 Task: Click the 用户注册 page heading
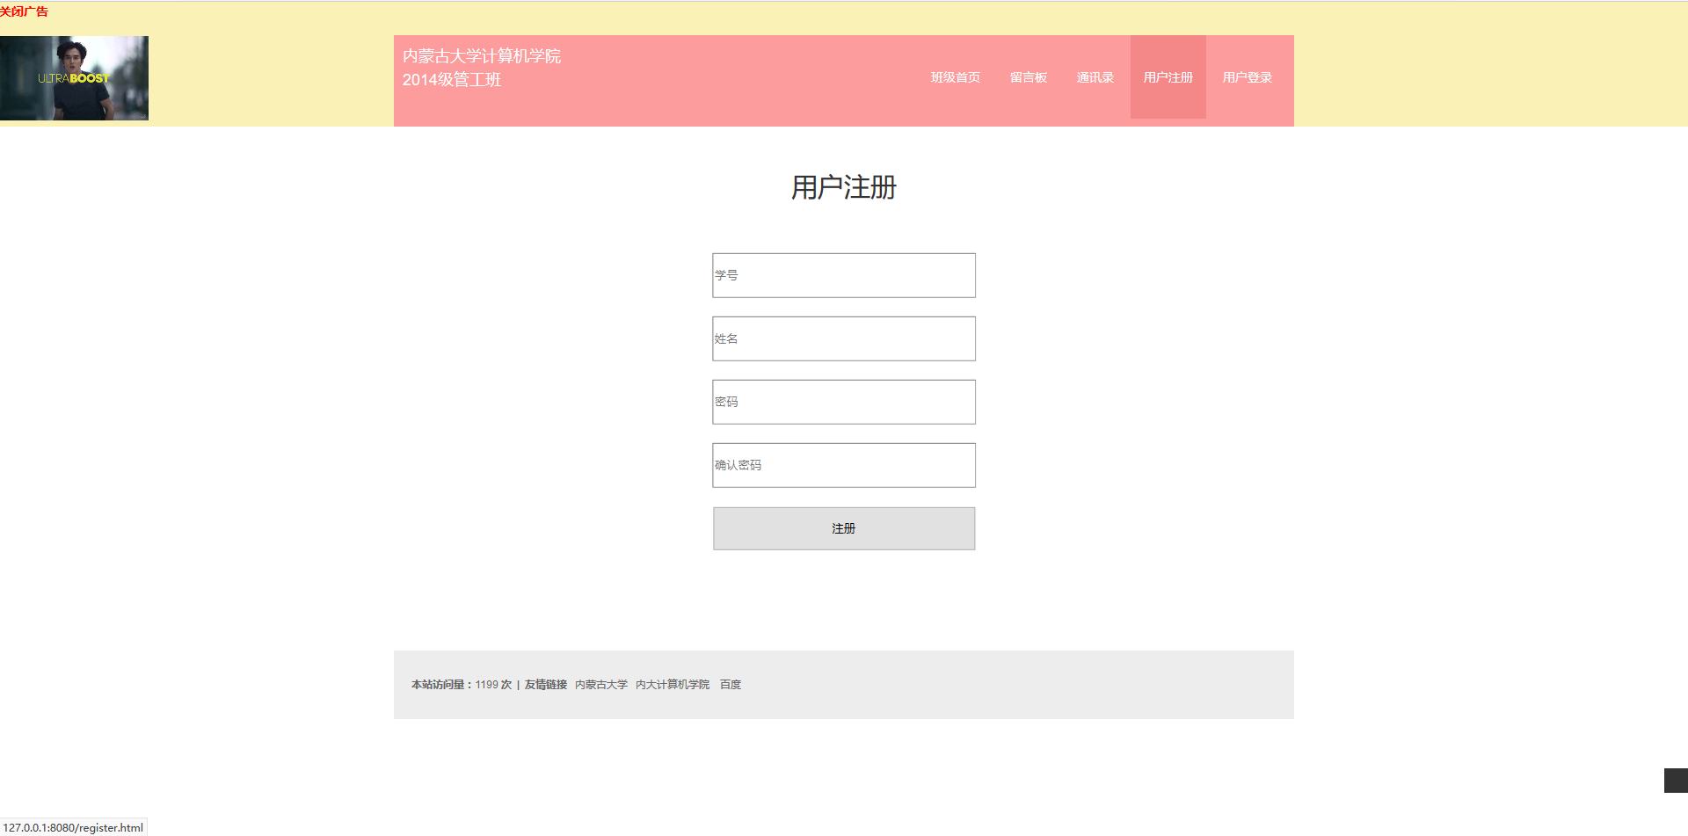point(844,187)
